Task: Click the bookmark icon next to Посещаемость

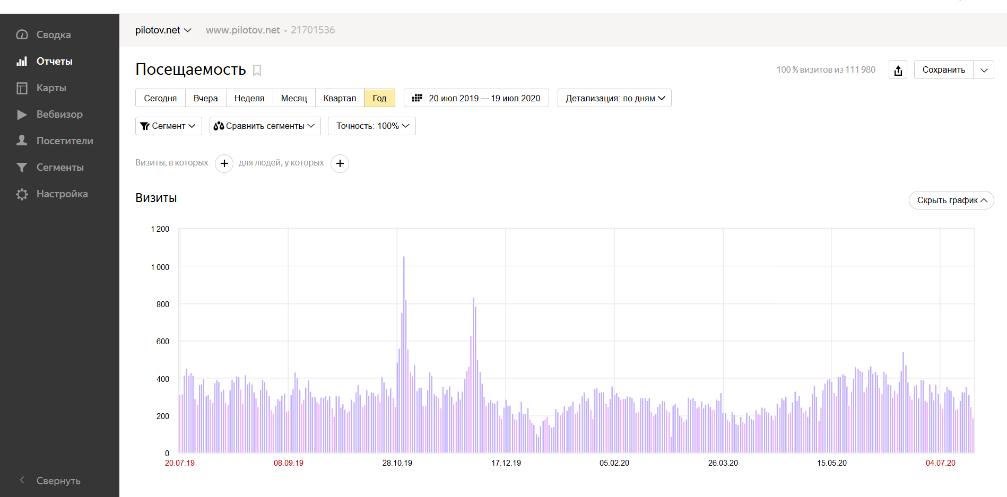Action: pyautogui.click(x=257, y=70)
